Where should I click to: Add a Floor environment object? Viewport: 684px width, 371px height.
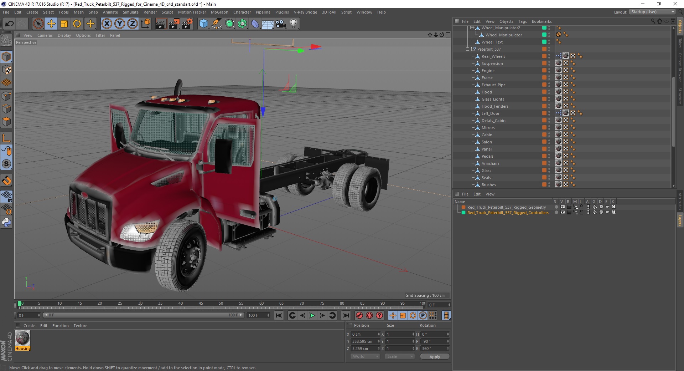coord(268,24)
